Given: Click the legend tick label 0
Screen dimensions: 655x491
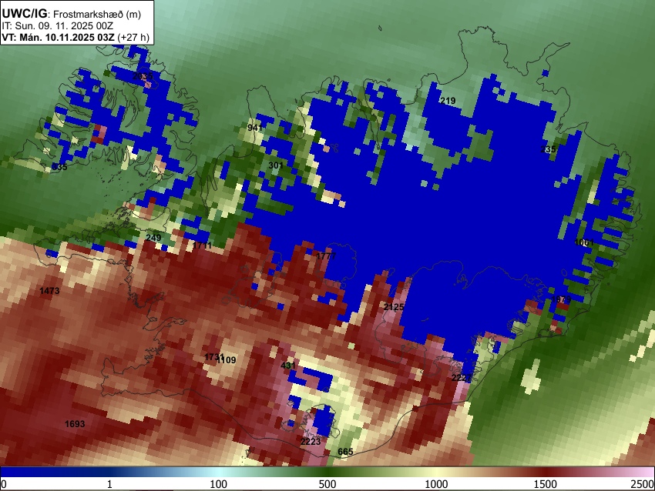Looking at the screenshot, I should click(x=4, y=484).
